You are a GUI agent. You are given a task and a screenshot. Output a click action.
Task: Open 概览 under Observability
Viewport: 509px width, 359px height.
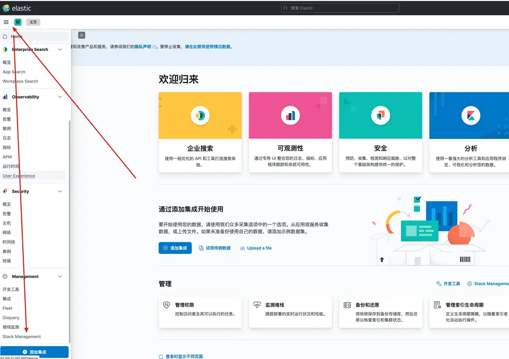point(7,110)
